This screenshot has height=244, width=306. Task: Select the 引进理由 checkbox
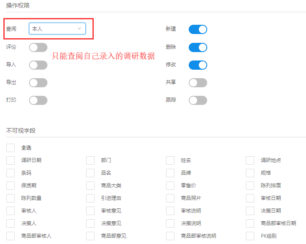(x=90, y=198)
